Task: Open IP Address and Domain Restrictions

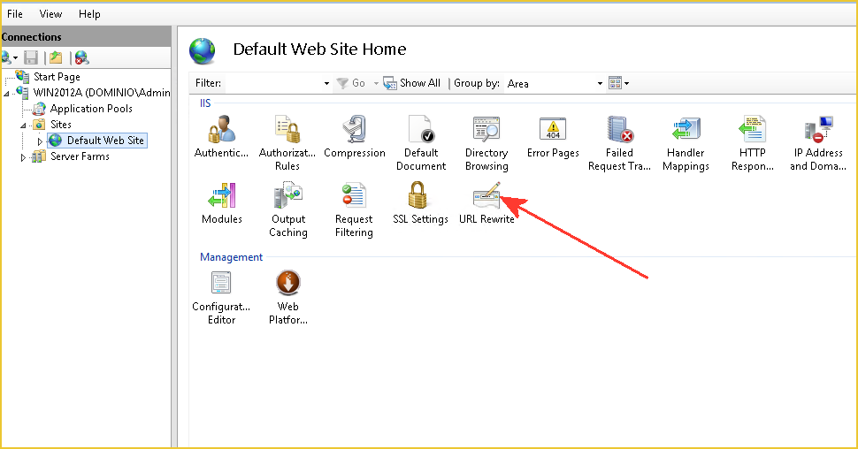Action: click(818, 143)
